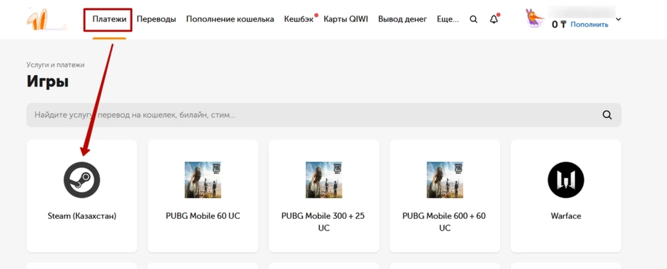Click the 0 ₸ balance amount

click(559, 24)
